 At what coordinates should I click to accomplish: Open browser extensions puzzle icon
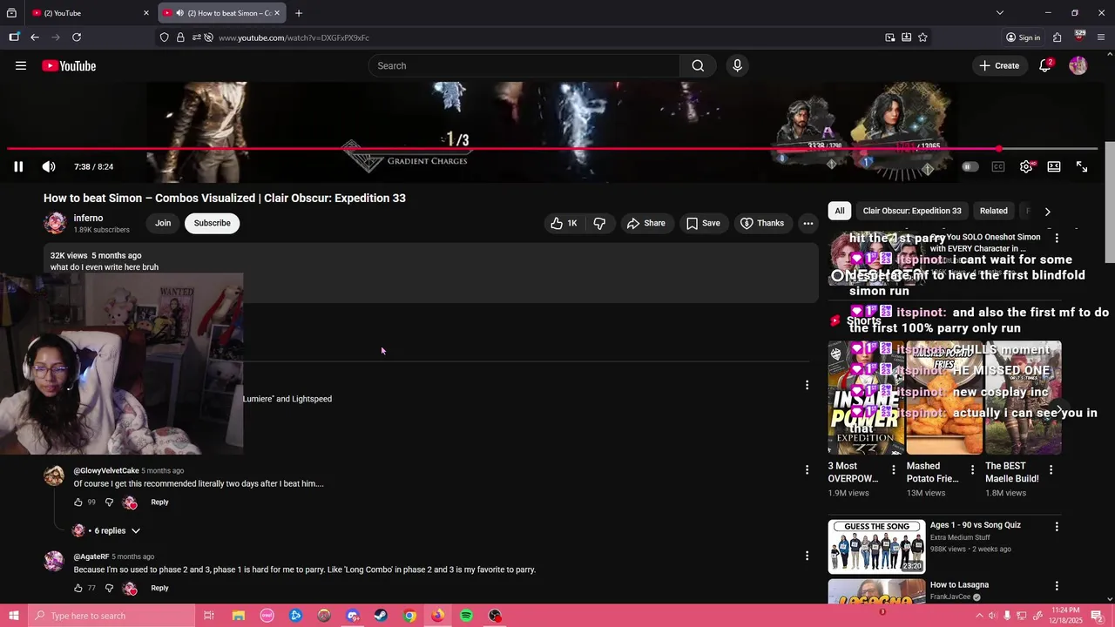(x=1057, y=37)
